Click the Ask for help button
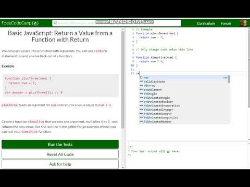 click(x=60, y=164)
